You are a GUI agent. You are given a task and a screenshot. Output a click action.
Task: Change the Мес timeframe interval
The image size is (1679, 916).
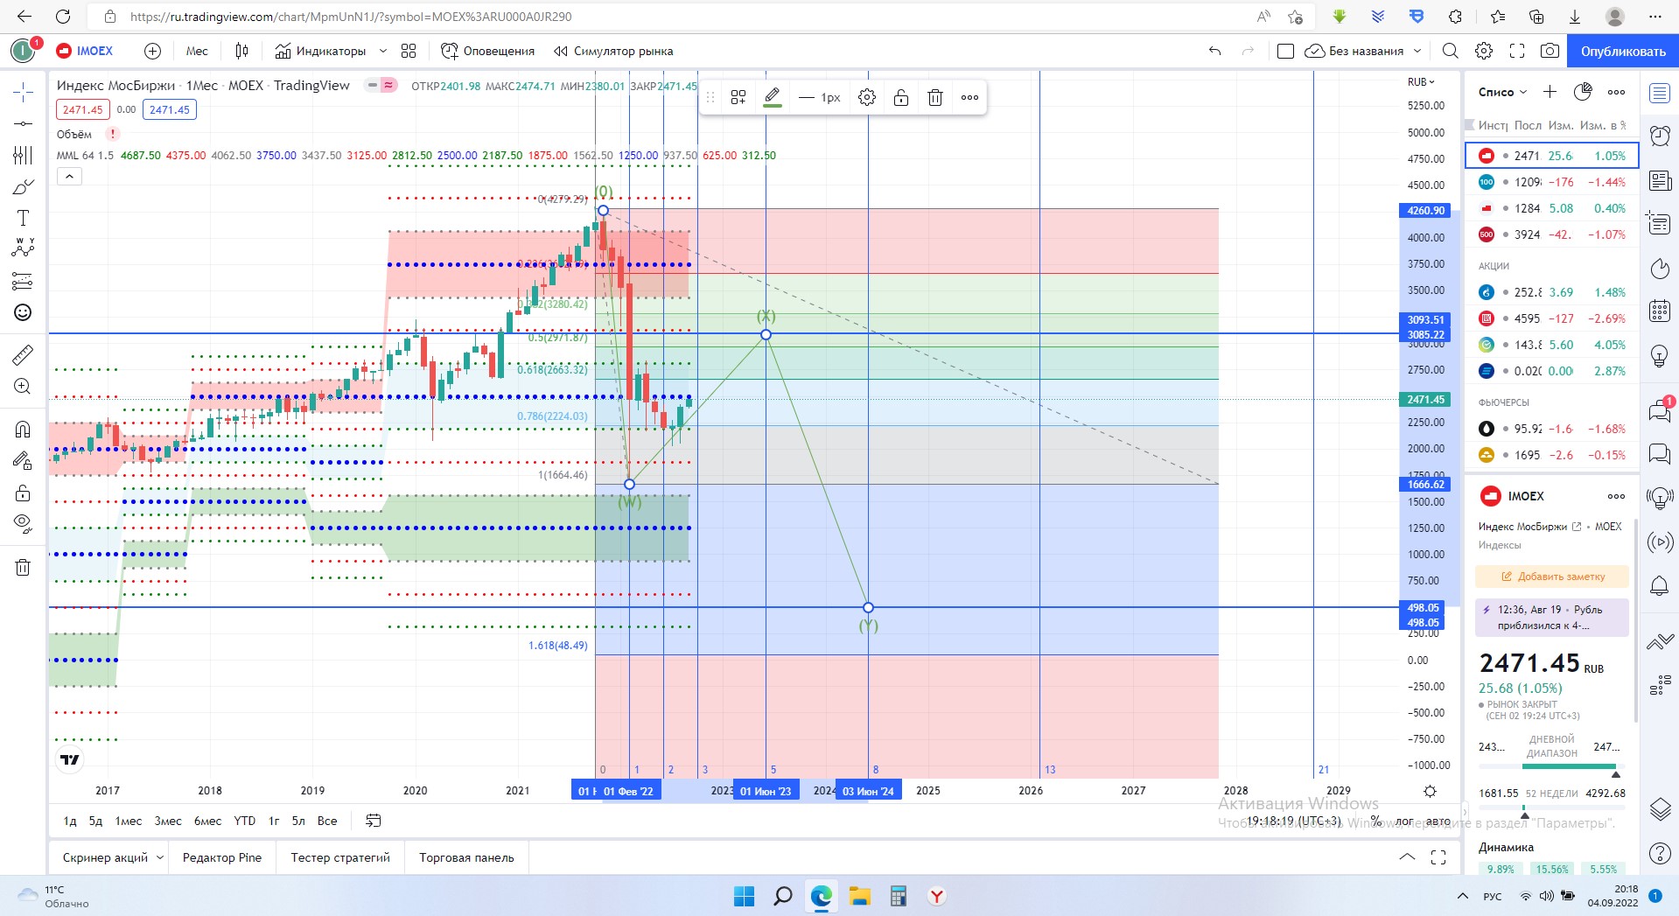197,51
